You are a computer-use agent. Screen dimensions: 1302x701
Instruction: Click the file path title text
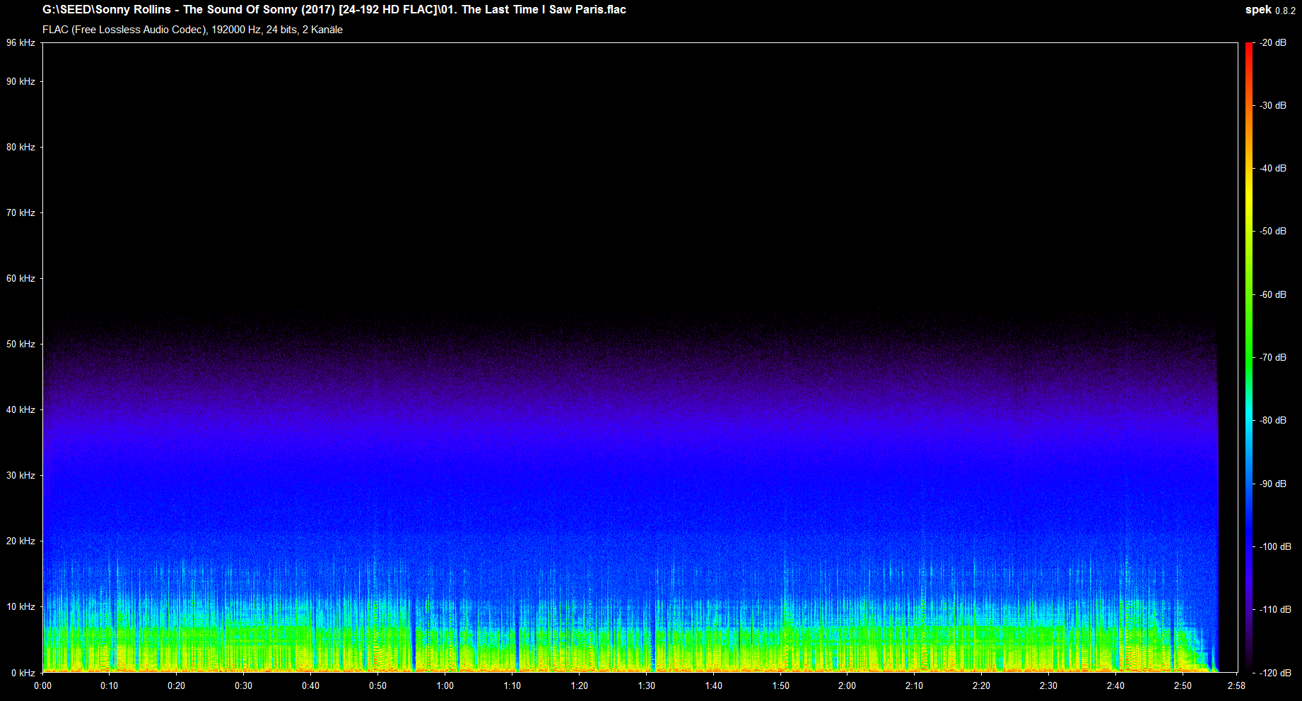[x=334, y=10]
